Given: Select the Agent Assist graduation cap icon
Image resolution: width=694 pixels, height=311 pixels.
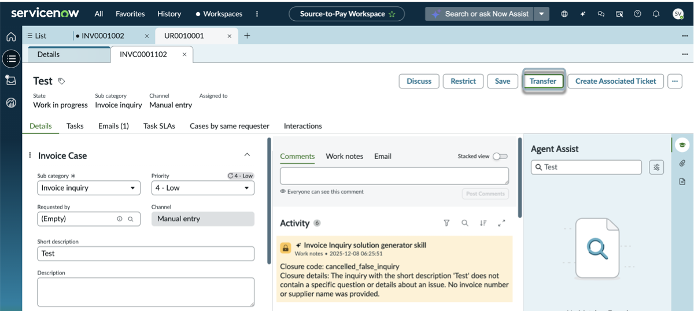Looking at the screenshot, I should 682,145.
